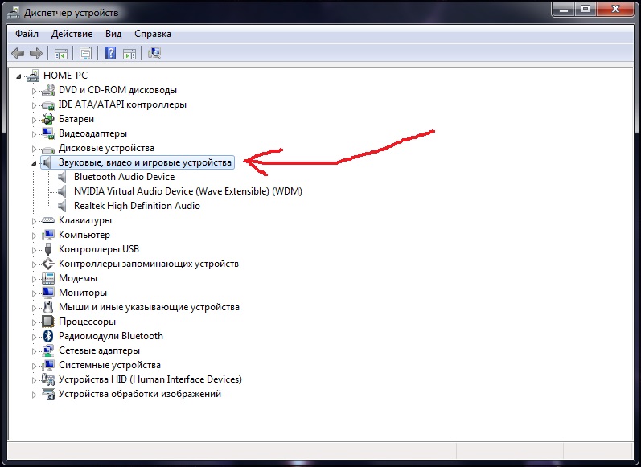Click the Контроллеры USB plug icon
Image resolution: width=641 pixels, height=467 pixels.
pos(48,249)
